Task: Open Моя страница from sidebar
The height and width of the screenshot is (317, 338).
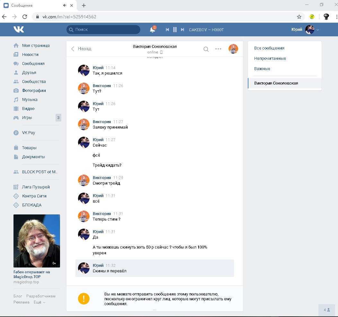Action: coord(36,46)
